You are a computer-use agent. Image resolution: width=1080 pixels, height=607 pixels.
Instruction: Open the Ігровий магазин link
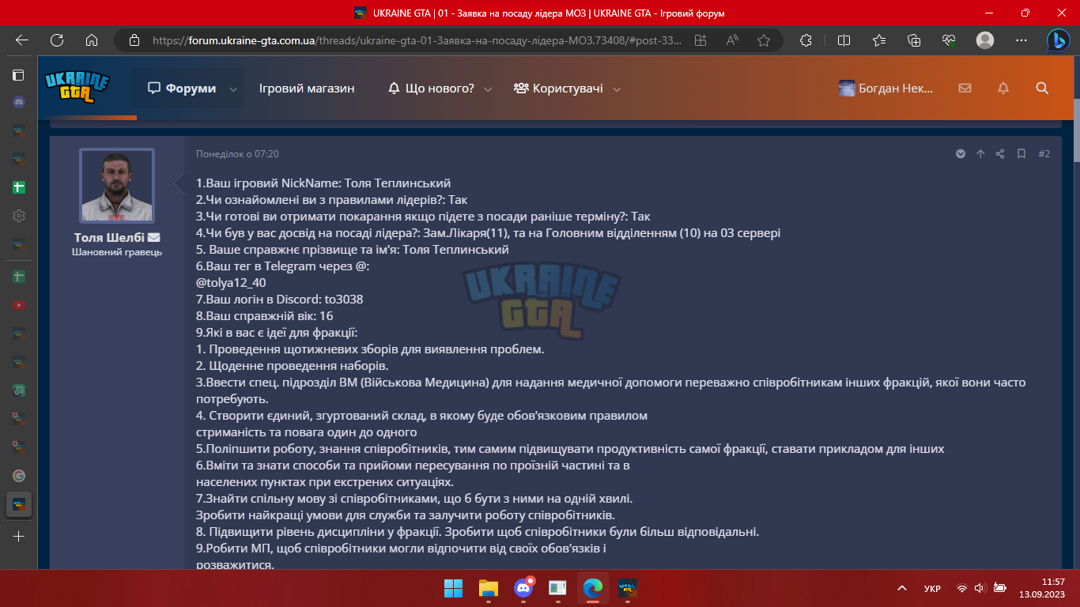307,89
